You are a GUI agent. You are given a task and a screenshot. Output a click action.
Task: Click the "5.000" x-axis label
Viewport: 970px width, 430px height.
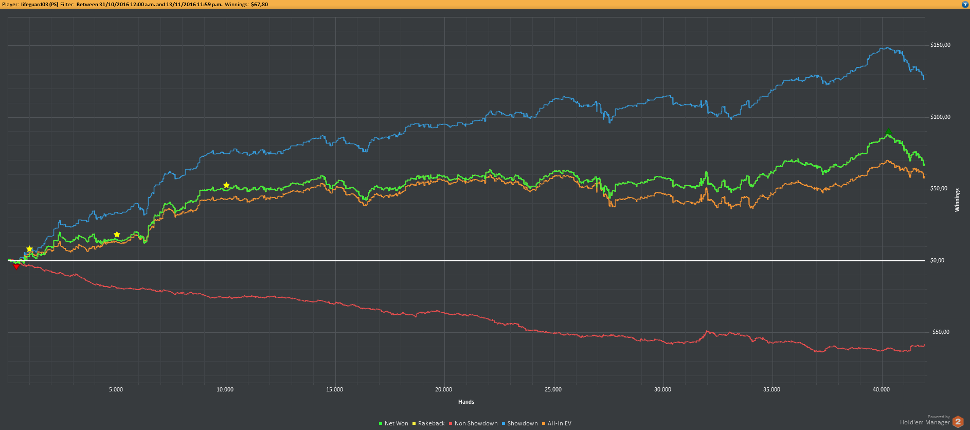(116, 390)
